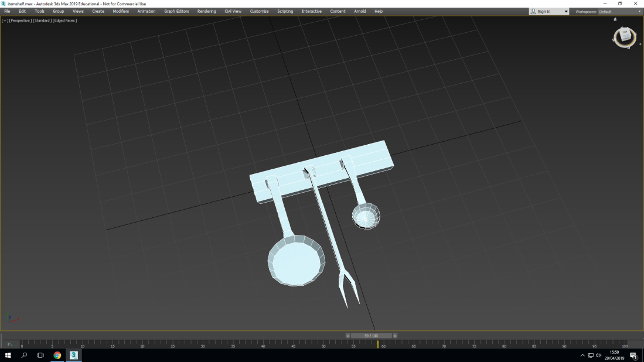Open the Modifiers menu
Screen dimensions: 644x362
tap(120, 11)
